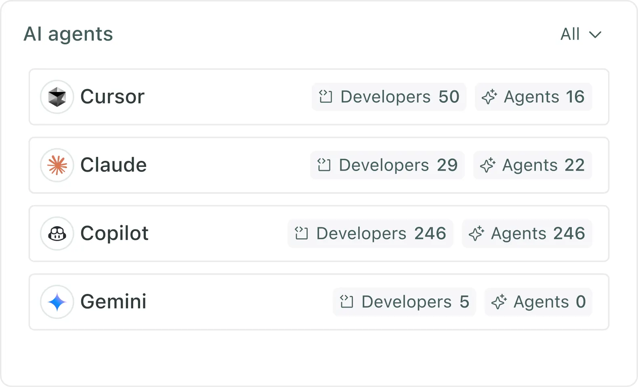Click the Copilot mascot icon

[57, 233]
